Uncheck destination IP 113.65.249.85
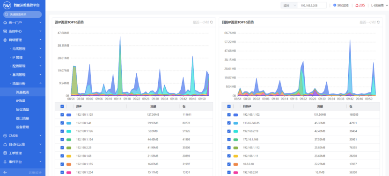 click(229, 123)
